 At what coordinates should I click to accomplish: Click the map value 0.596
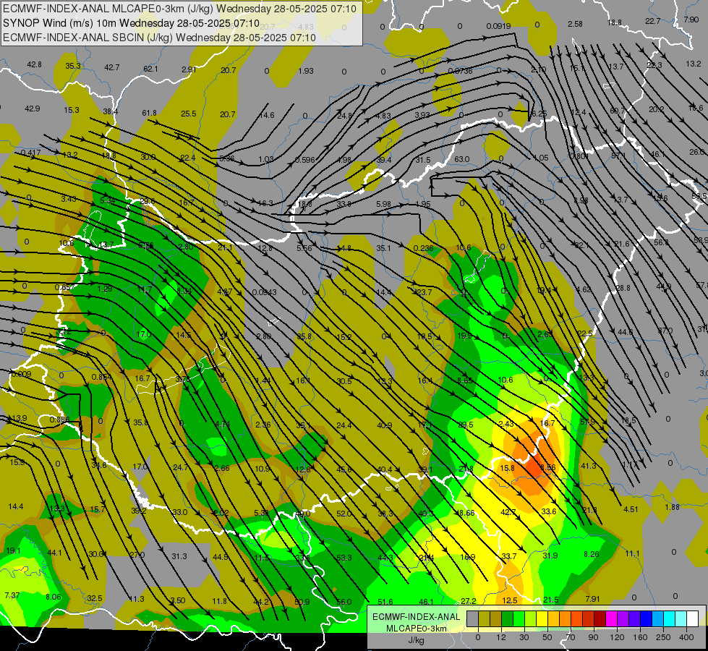(304, 159)
